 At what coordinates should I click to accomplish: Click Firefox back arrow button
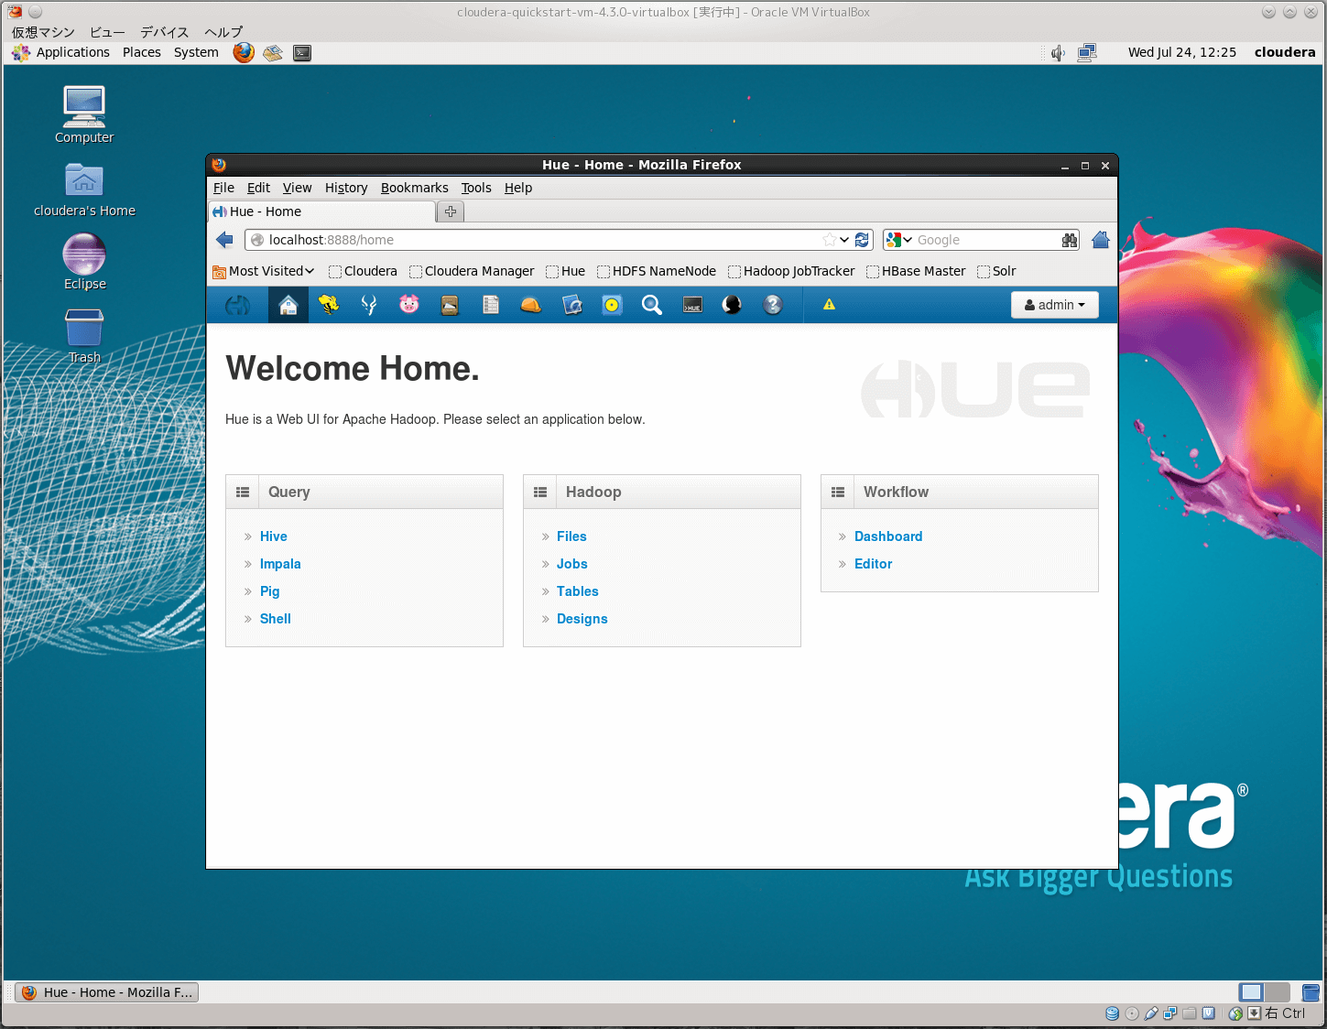(x=224, y=240)
